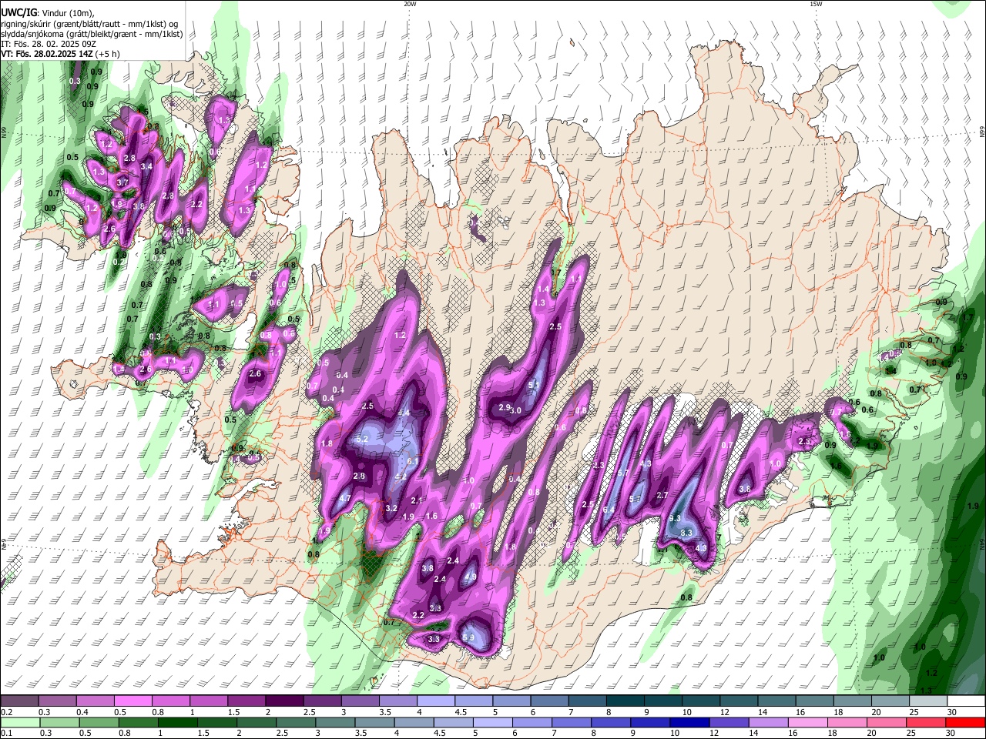Click the header line 'UWC/IG: Vindur (10m),'
The width and height of the screenshot is (986, 739).
point(47,13)
